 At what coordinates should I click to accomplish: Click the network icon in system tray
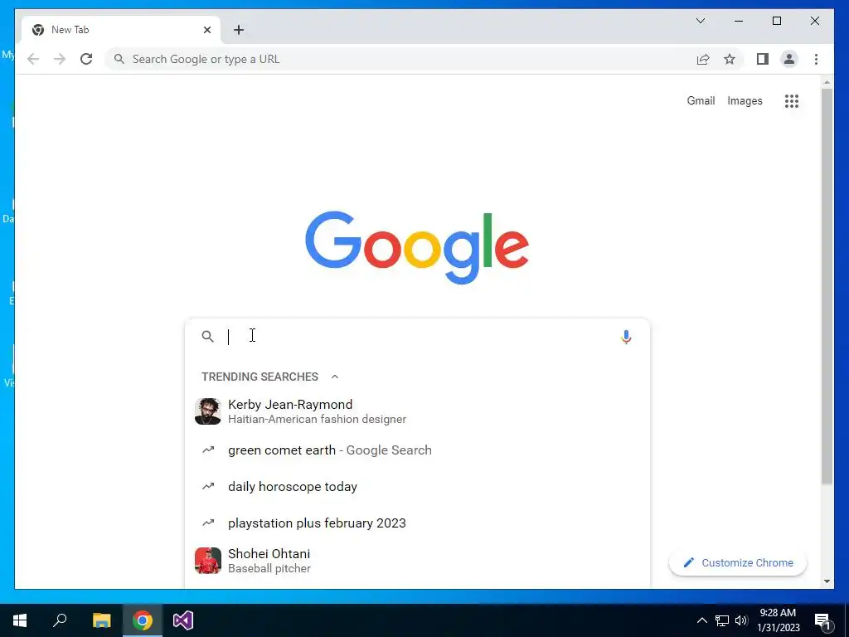722,620
